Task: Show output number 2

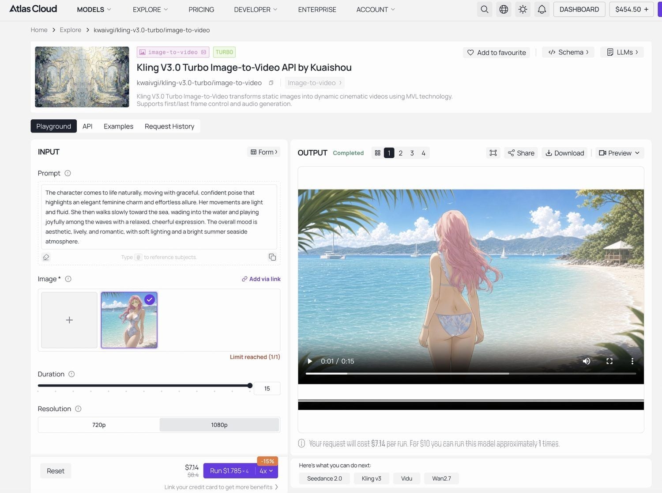Action: click(x=400, y=153)
